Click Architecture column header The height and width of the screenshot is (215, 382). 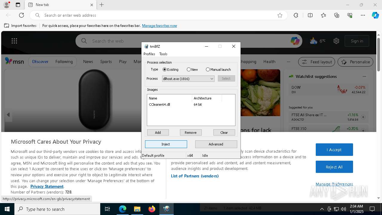pos(207,98)
